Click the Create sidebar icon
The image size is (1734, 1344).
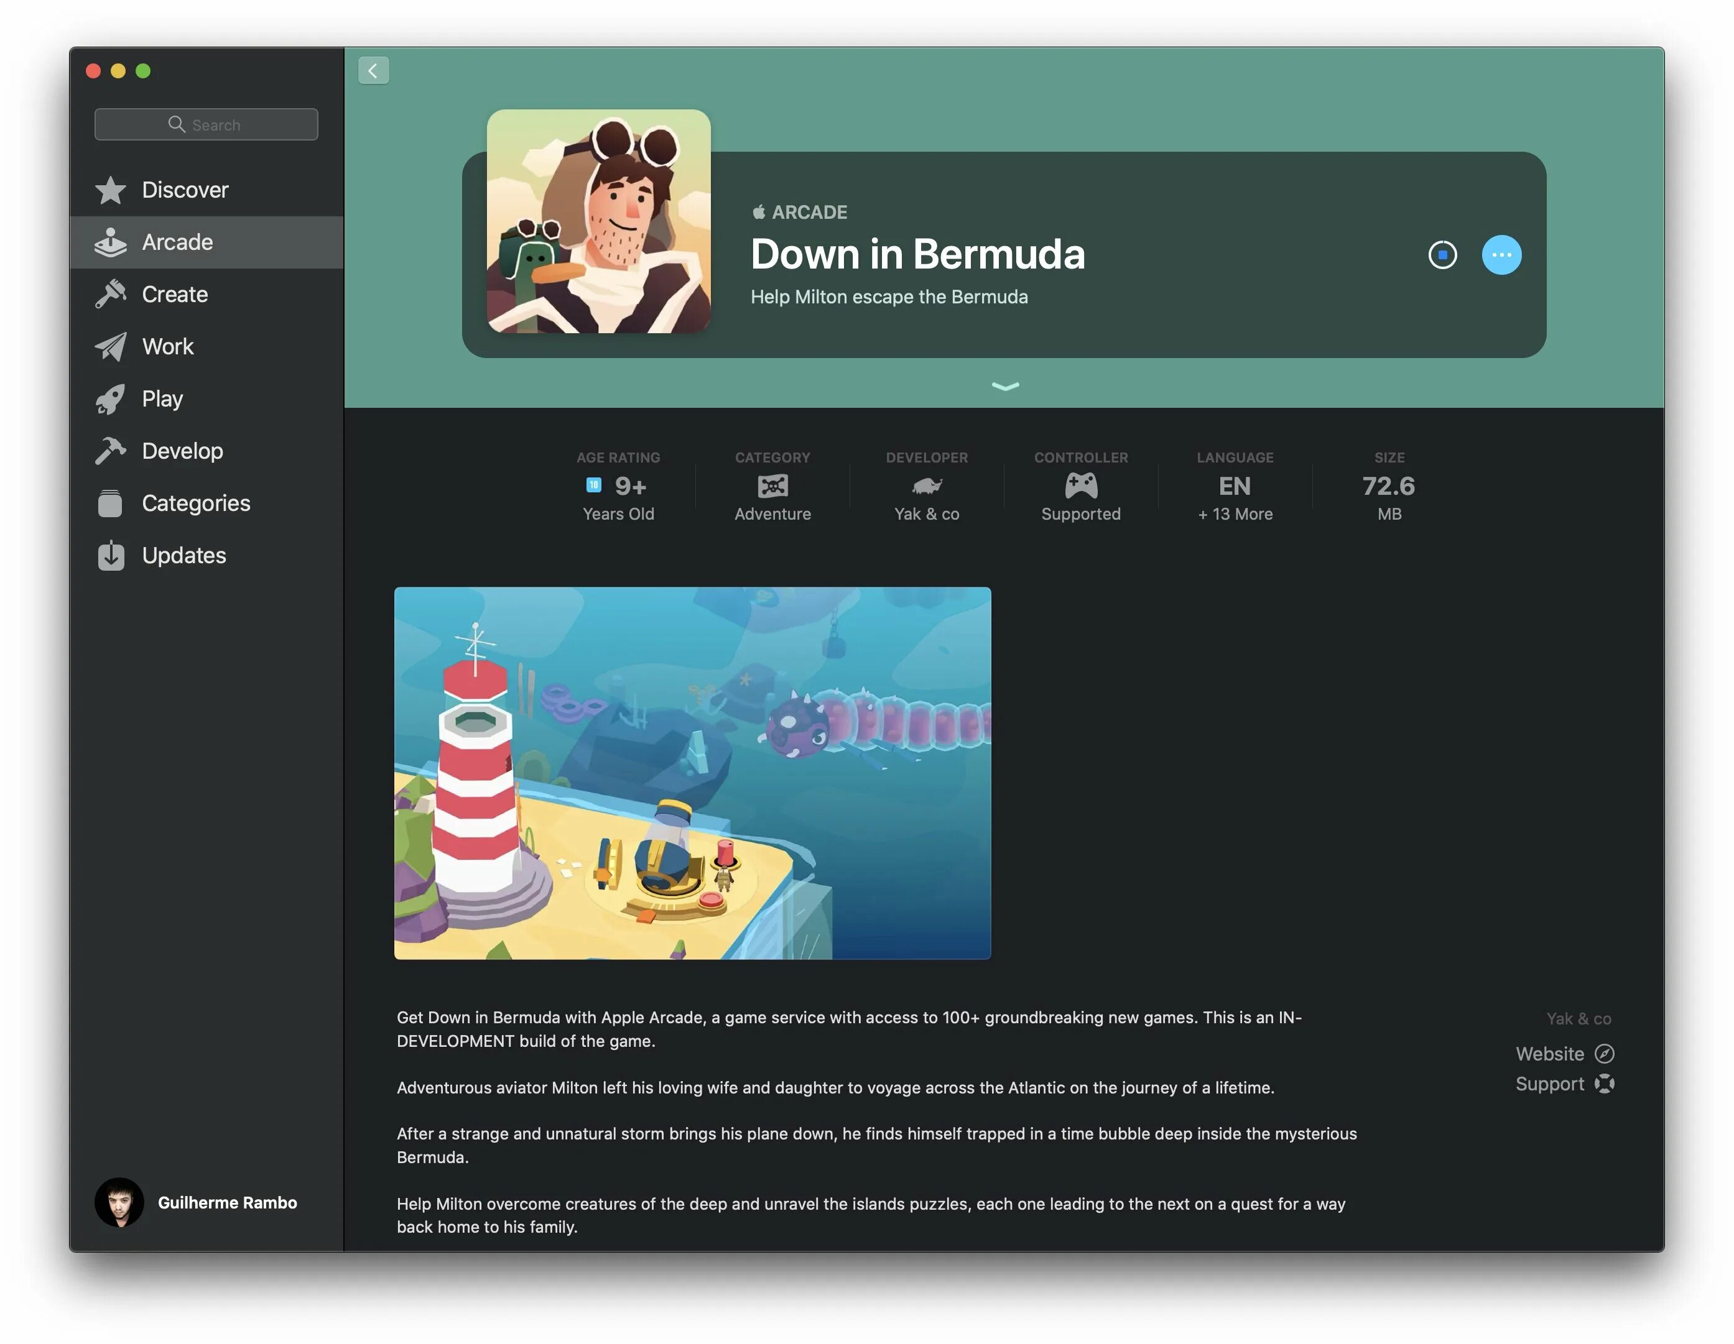(x=113, y=292)
